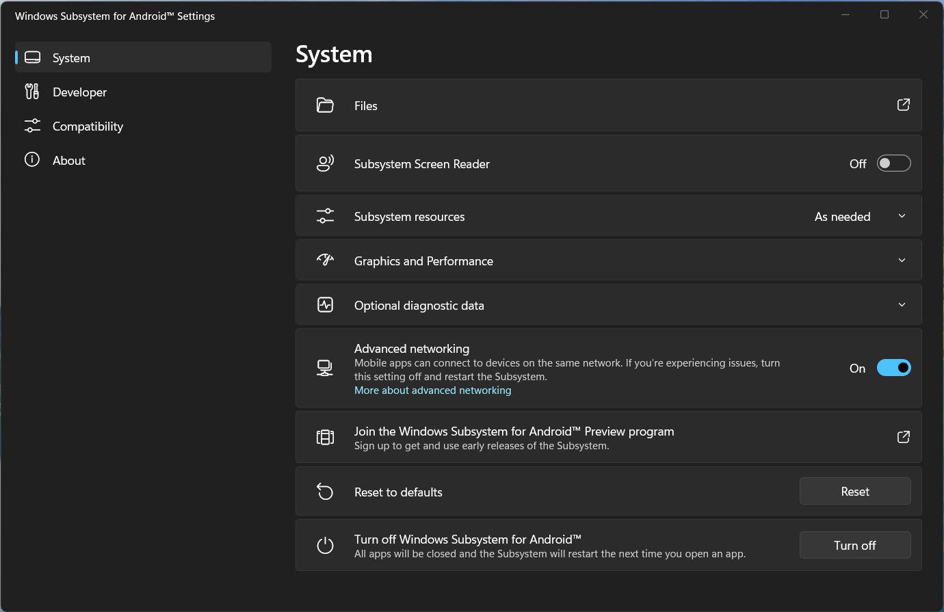Open More about advanced networking link

tap(433, 390)
